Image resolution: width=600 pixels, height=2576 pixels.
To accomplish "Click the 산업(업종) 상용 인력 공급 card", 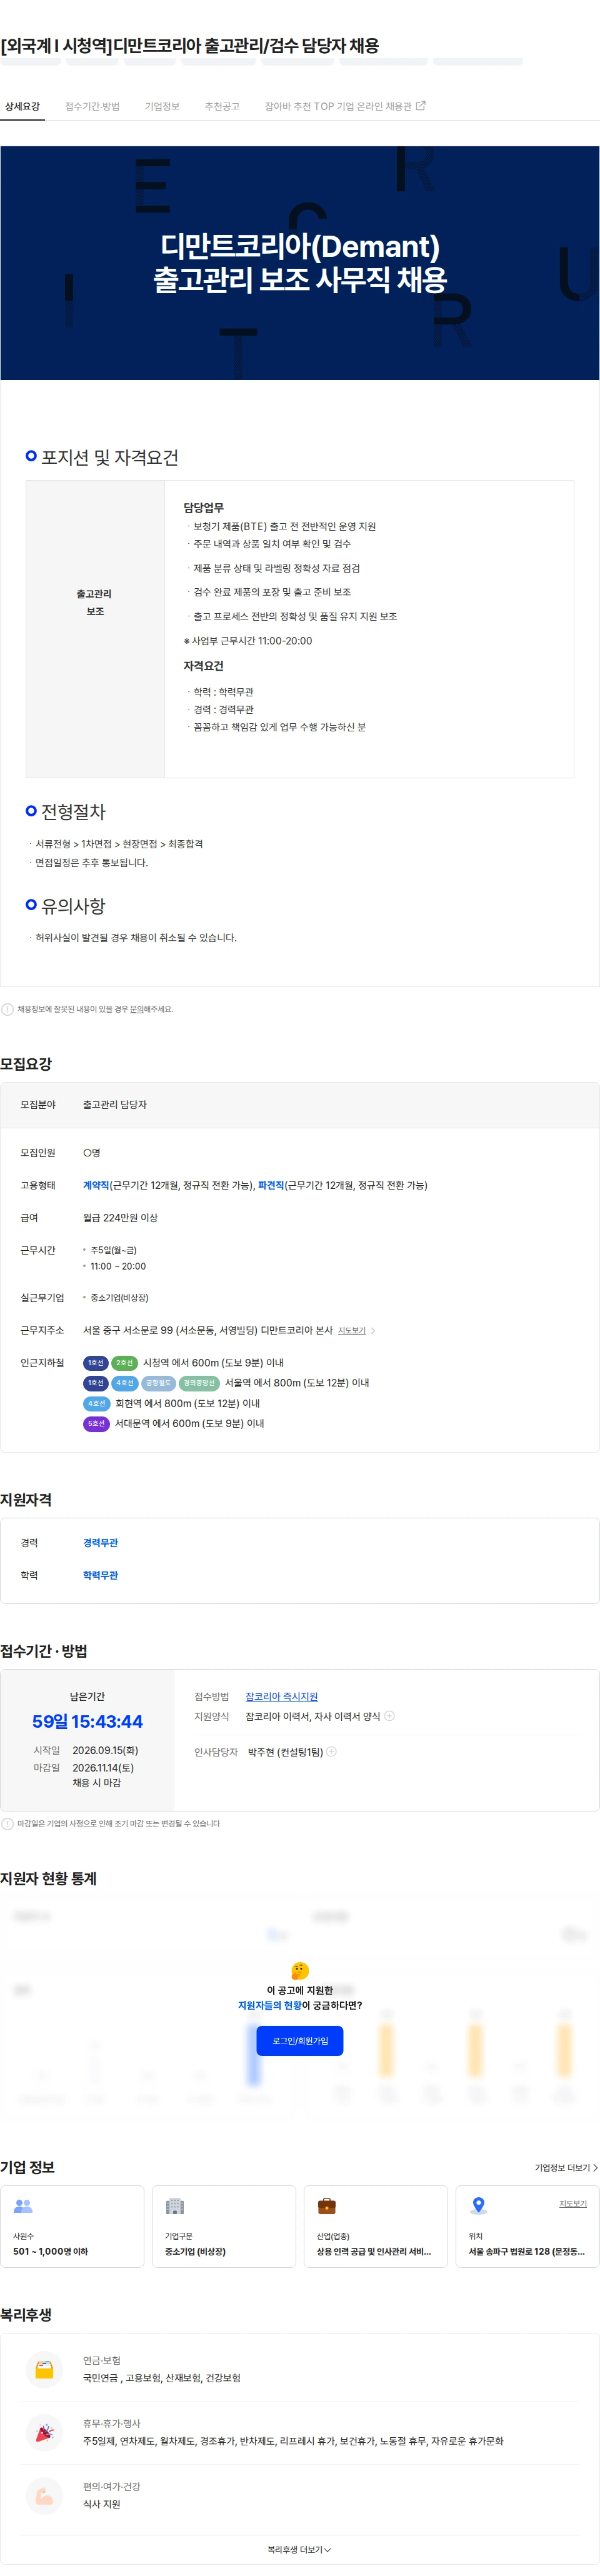I will click(376, 2227).
